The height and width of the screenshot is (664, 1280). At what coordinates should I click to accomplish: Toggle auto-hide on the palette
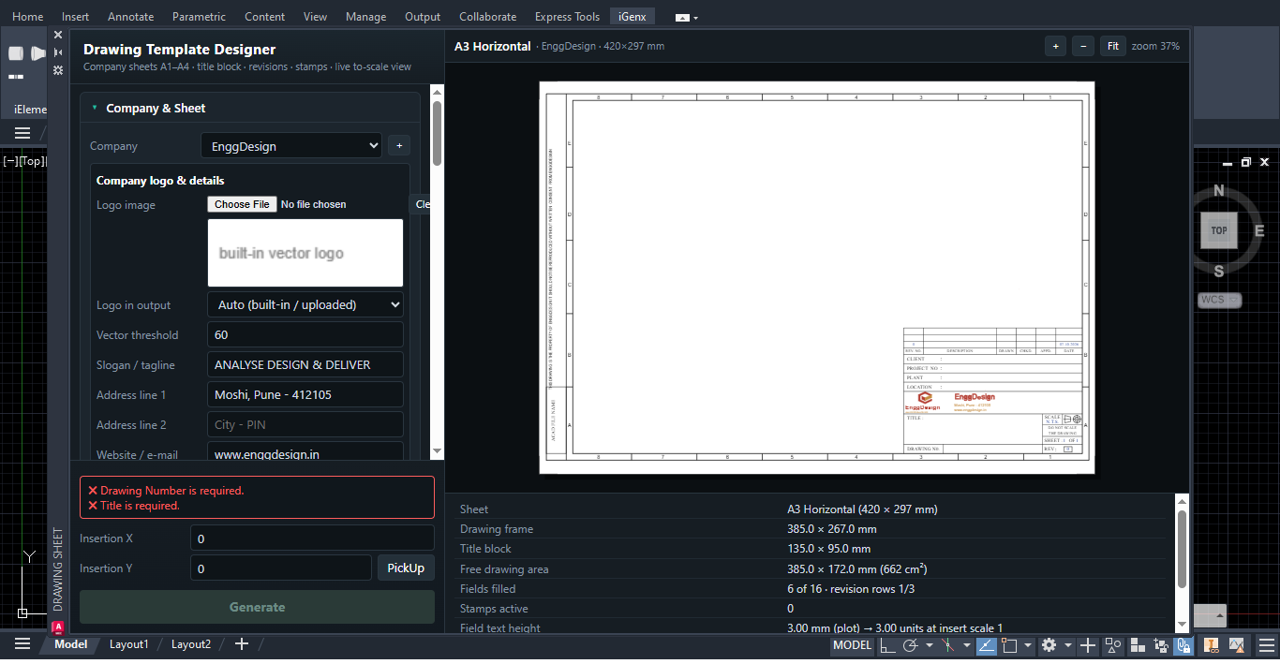click(x=58, y=52)
